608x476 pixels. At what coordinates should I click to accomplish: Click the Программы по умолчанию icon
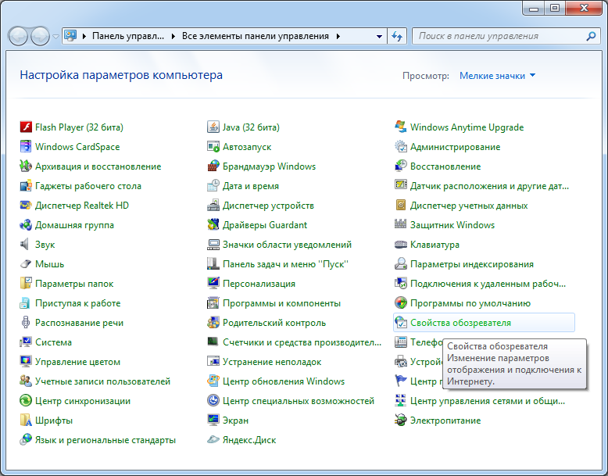click(401, 303)
